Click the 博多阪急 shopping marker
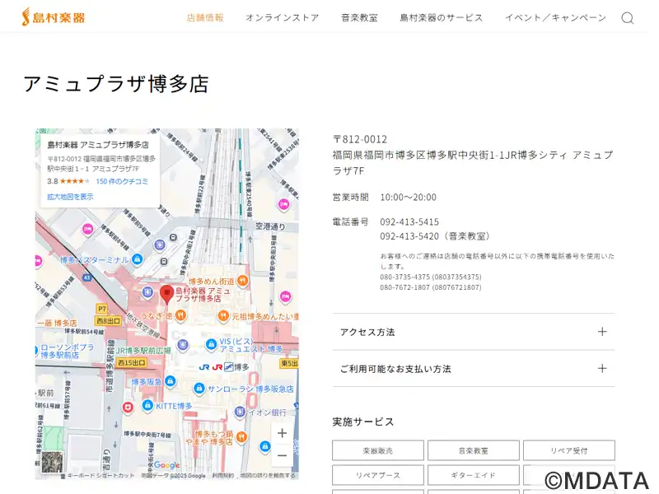The width and height of the screenshot is (659, 494). 171,381
